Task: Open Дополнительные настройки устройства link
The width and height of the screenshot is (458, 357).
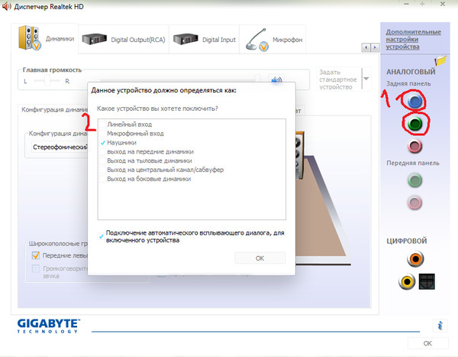Action: [x=413, y=39]
